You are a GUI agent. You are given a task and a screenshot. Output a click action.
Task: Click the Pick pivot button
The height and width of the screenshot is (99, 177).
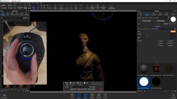90,87
